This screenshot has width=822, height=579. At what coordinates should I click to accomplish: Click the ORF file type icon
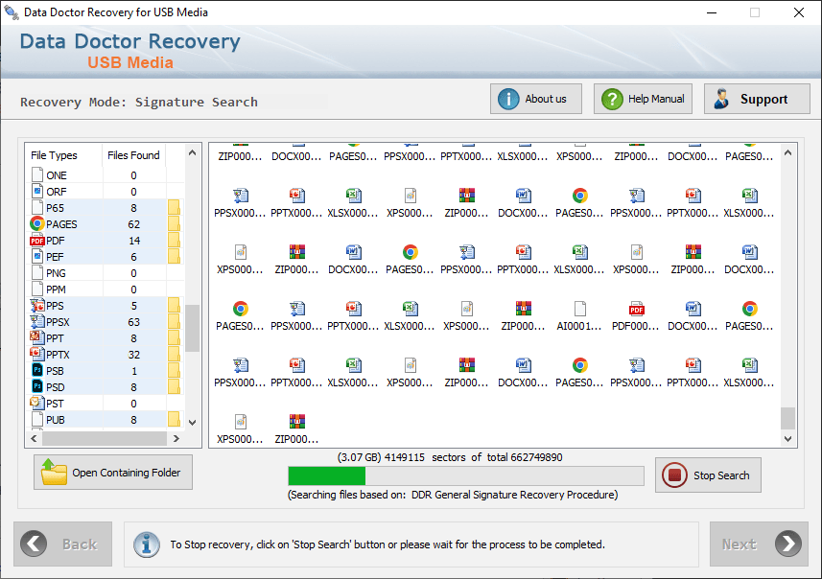click(37, 192)
